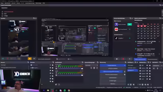Open the Ansicht menu
The height and width of the screenshot is (92, 163).
pos(13,3)
